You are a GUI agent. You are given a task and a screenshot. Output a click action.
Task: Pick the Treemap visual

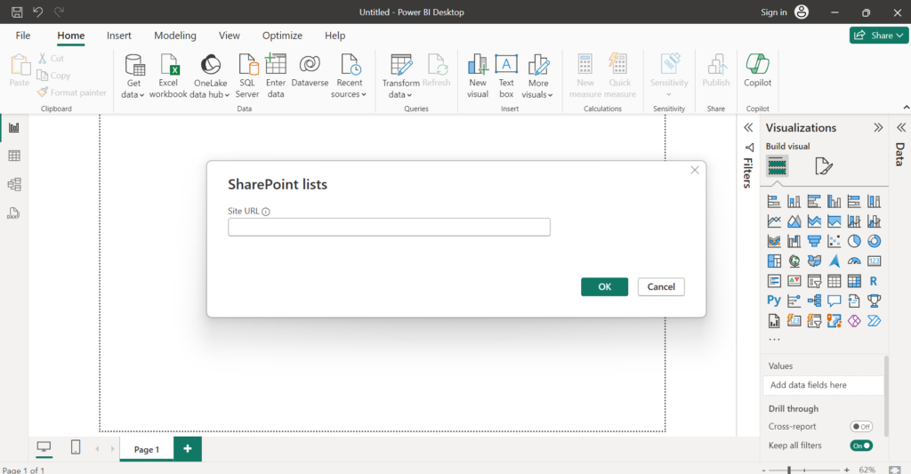pyautogui.click(x=774, y=261)
